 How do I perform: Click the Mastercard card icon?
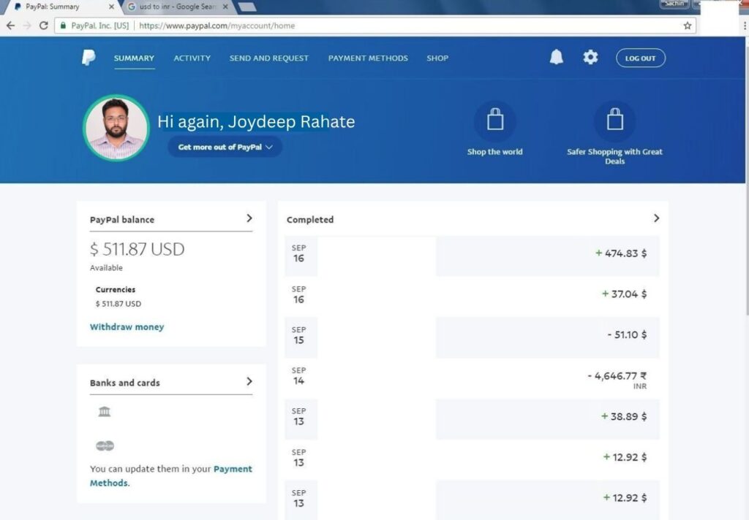click(105, 446)
